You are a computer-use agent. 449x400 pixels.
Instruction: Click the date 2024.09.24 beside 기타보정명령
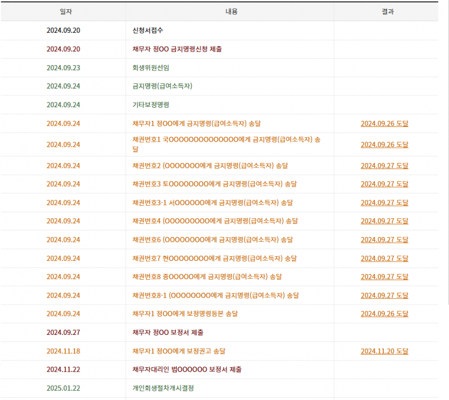(64, 105)
